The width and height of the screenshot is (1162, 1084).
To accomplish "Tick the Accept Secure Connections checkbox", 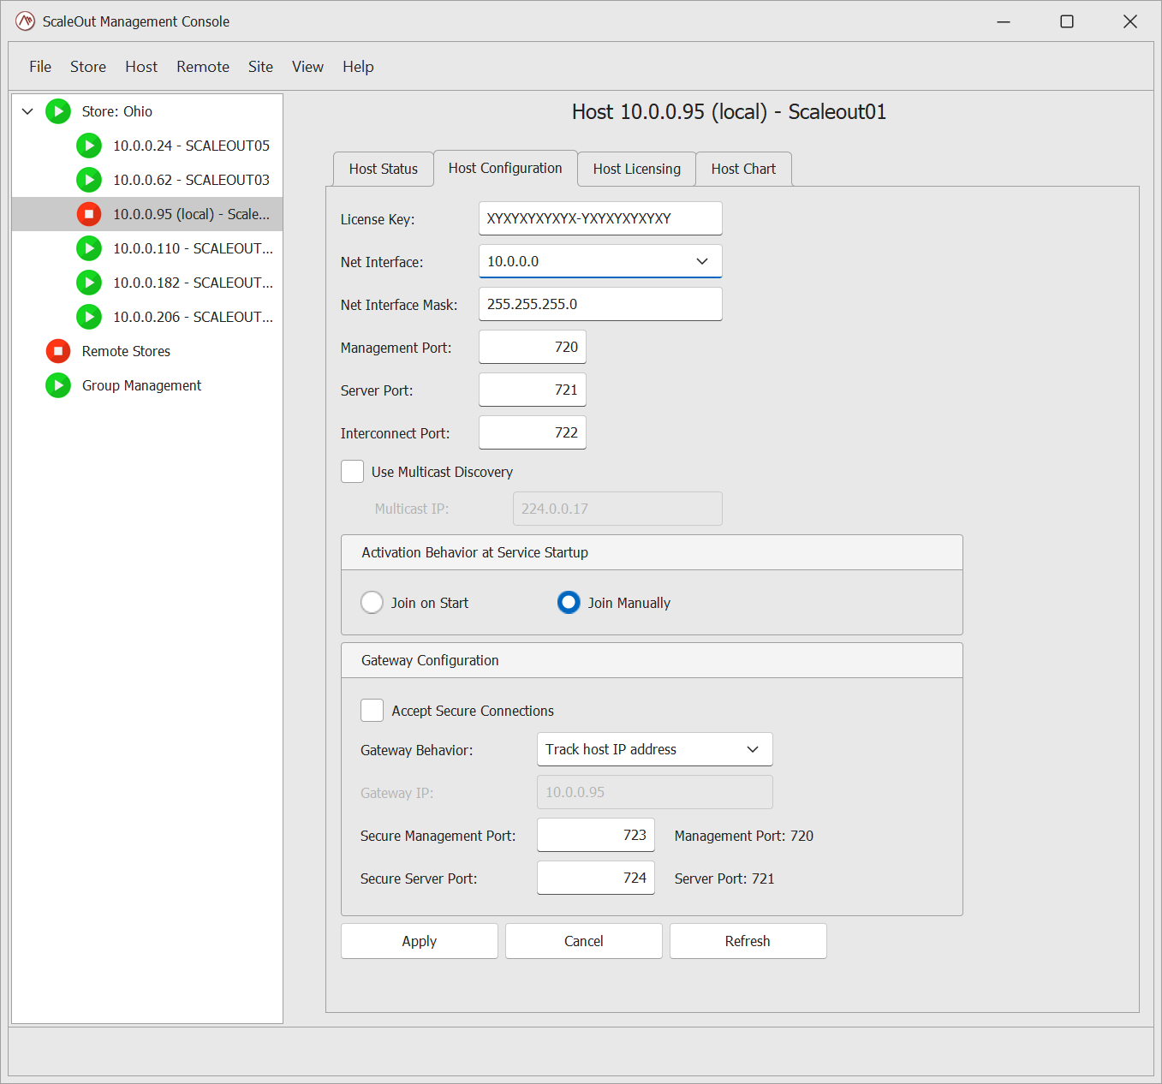I will [x=372, y=711].
